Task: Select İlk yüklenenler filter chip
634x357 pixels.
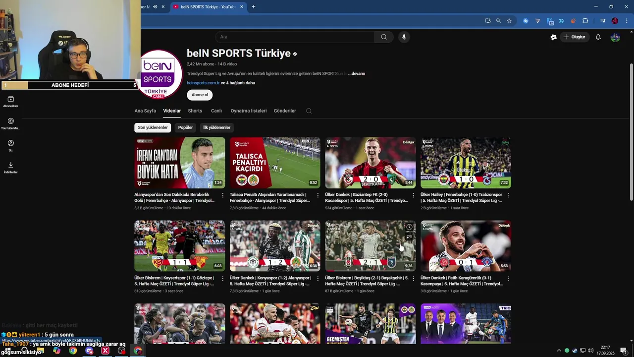Action: [x=216, y=128]
